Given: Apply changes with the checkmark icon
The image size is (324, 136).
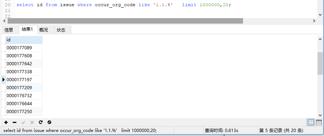Looking at the screenshot, I should pyautogui.click(x=23, y=122).
